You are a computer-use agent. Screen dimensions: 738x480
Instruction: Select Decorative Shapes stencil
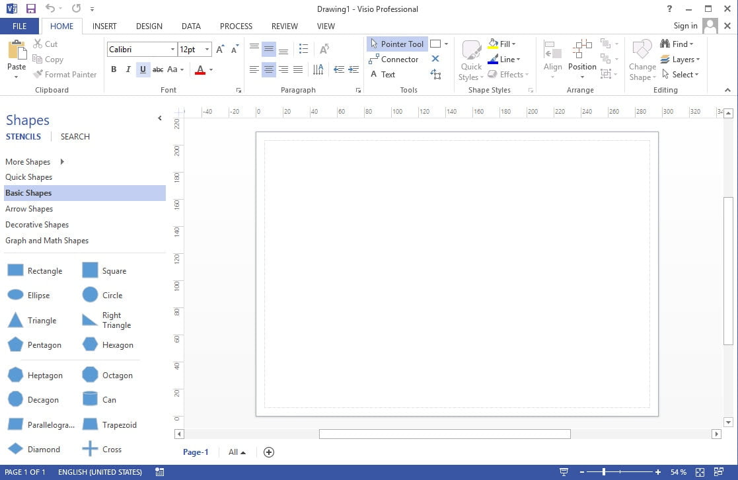[85, 225]
